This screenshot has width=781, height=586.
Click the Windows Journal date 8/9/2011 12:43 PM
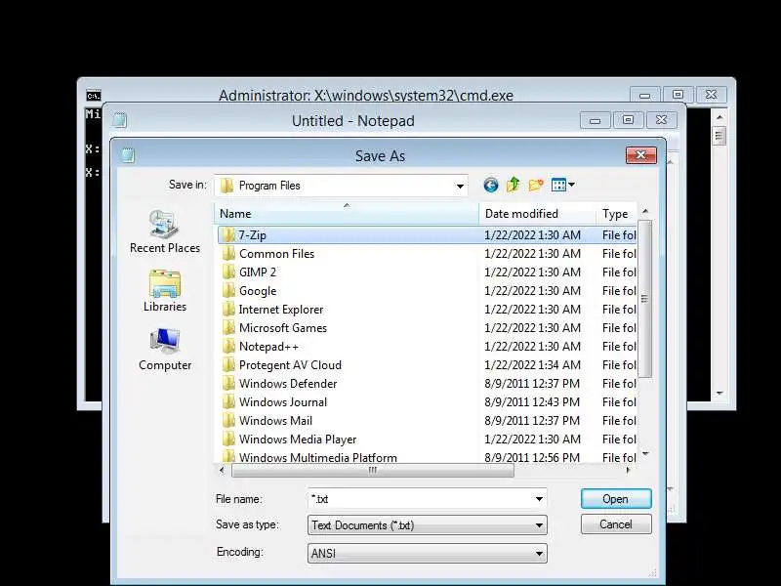[532, 402]
